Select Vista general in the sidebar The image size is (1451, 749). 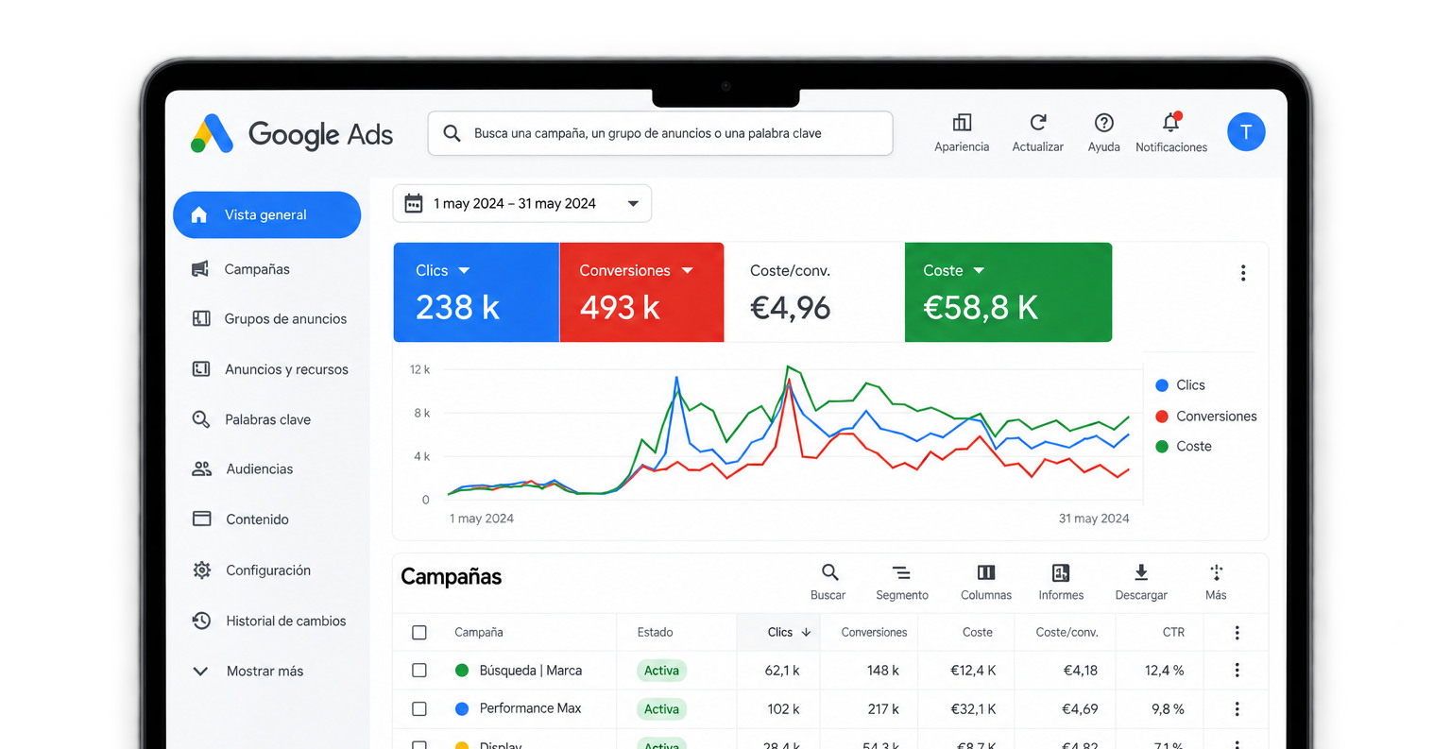pyautogui.click(x=266, y=215)
